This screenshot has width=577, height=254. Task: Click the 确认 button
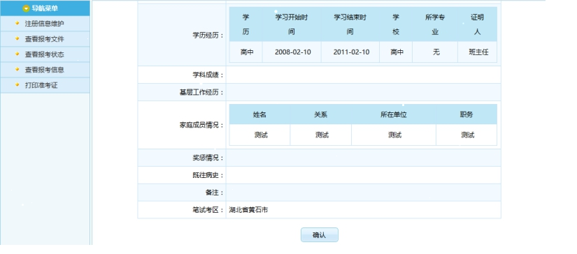tap(320, 235)
